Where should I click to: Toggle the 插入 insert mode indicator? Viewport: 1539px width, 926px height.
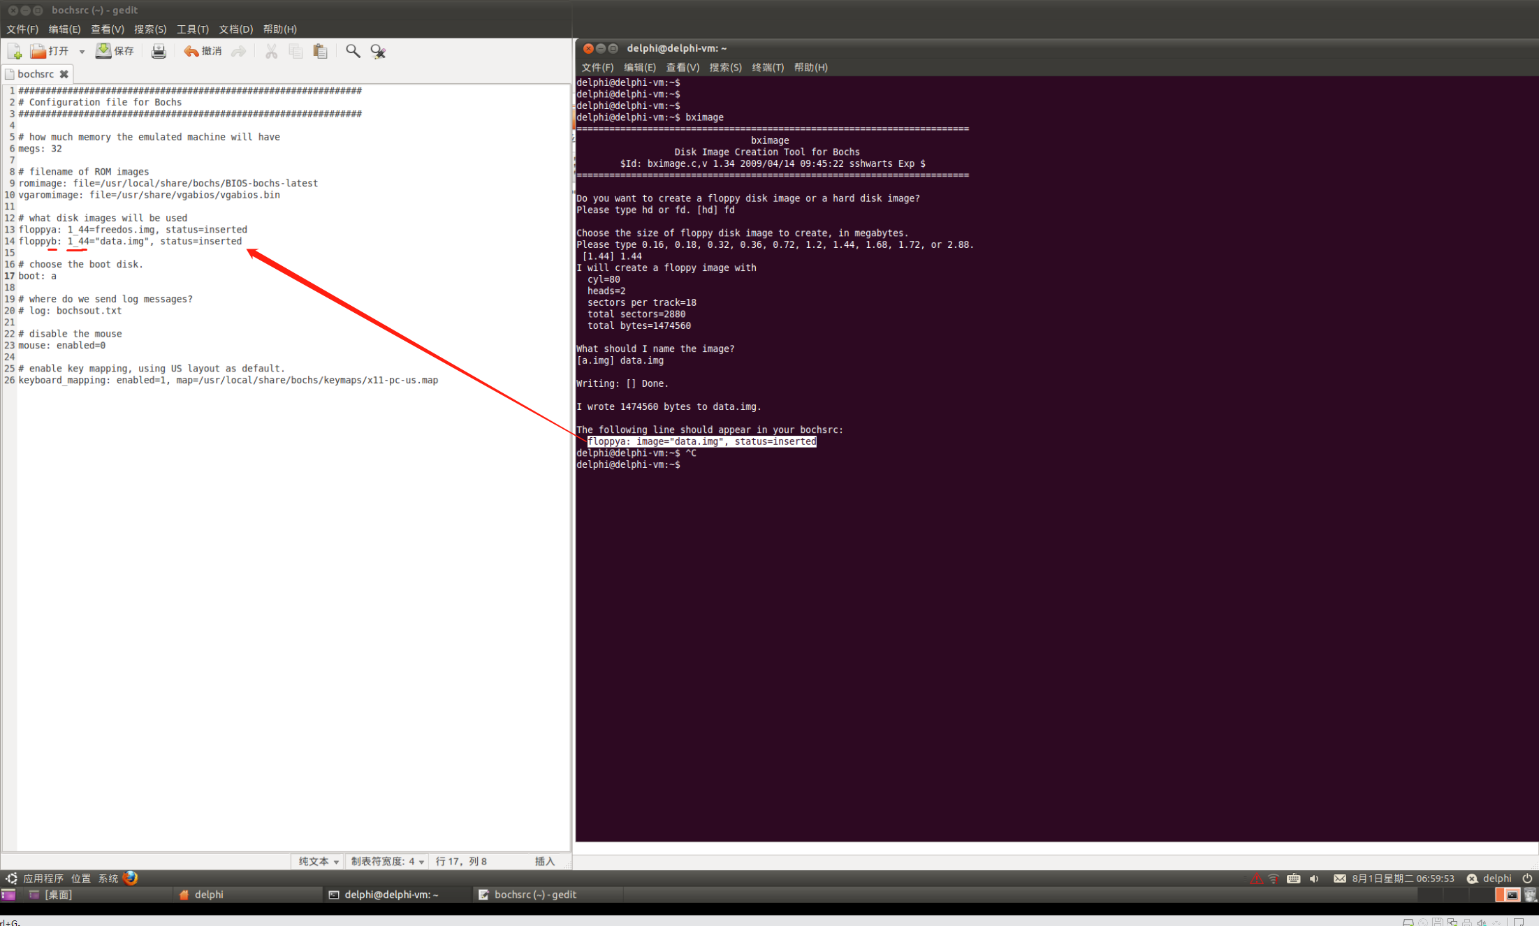pyautogui.click(x=544, y=861)
